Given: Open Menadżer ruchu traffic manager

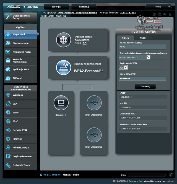Looking at the screenshot, I should coord(21,52).
